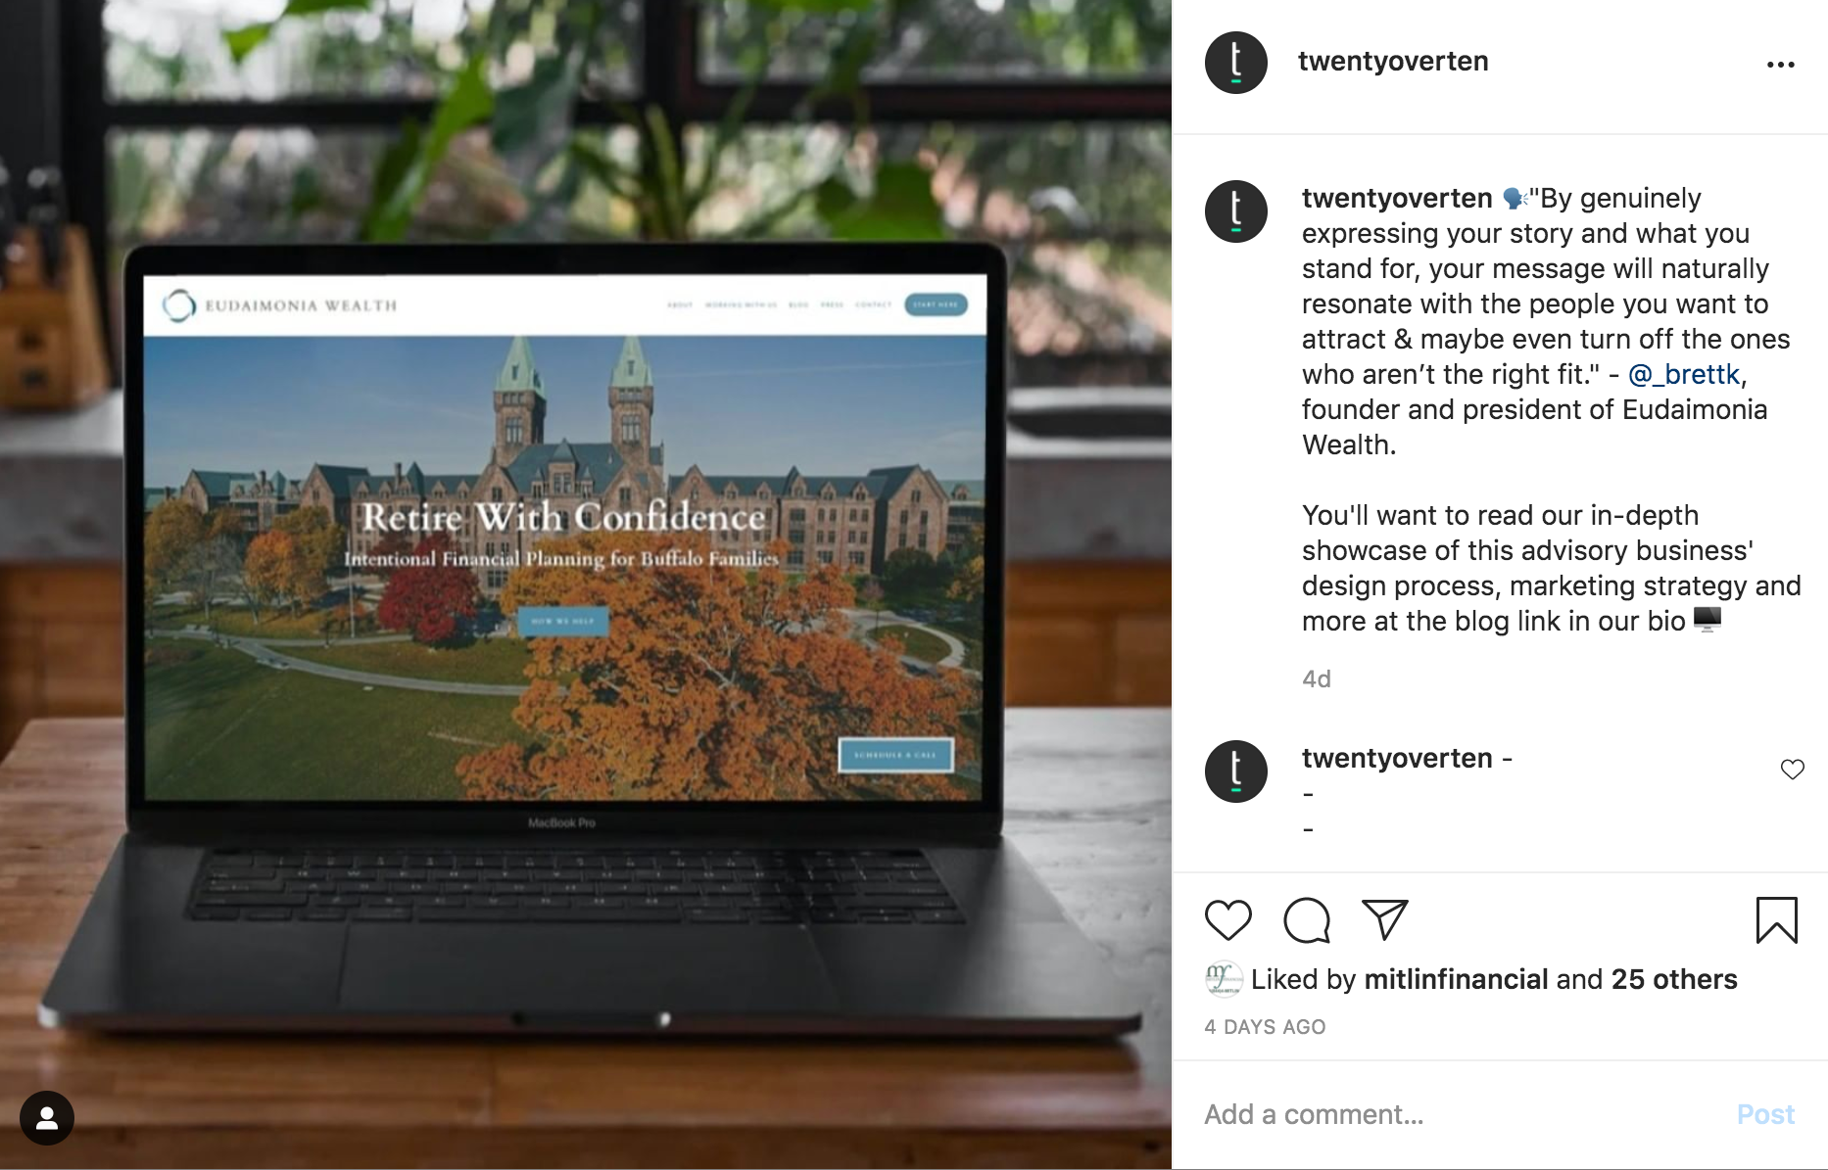Click the mitlinfinancial small avatar thumbnail
The image size is (1828, 1170).
1223,979
